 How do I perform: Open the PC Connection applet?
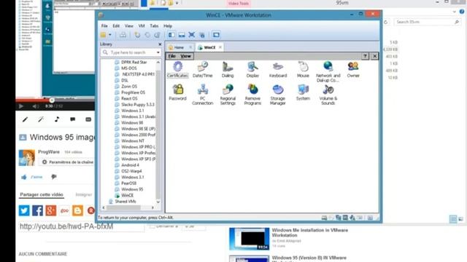(x=203, y=95)
